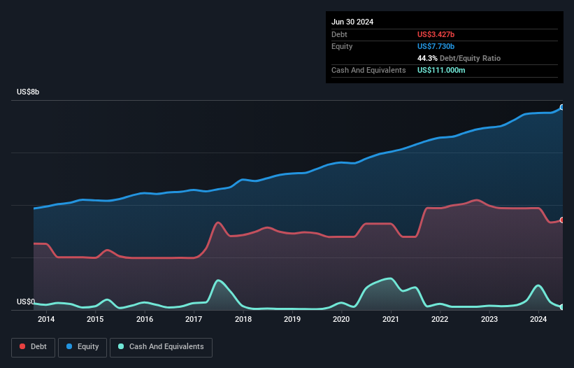Click the 2023 x-axis label
The image size is (574, 368).
489,319
